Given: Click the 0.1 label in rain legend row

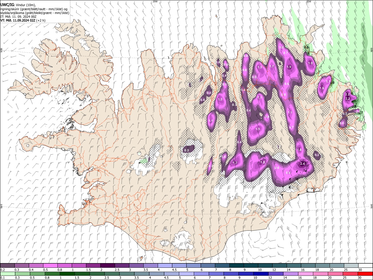Looking at the screenshot, I should pos(2,278).
